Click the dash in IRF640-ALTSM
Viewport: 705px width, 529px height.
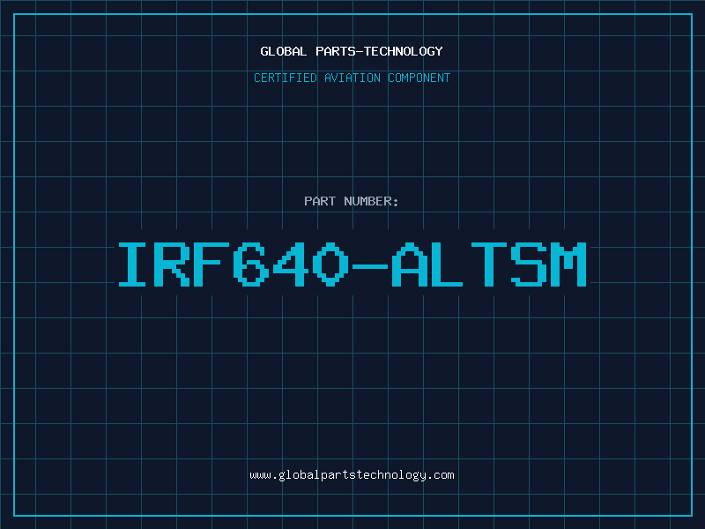click(370, 266)
